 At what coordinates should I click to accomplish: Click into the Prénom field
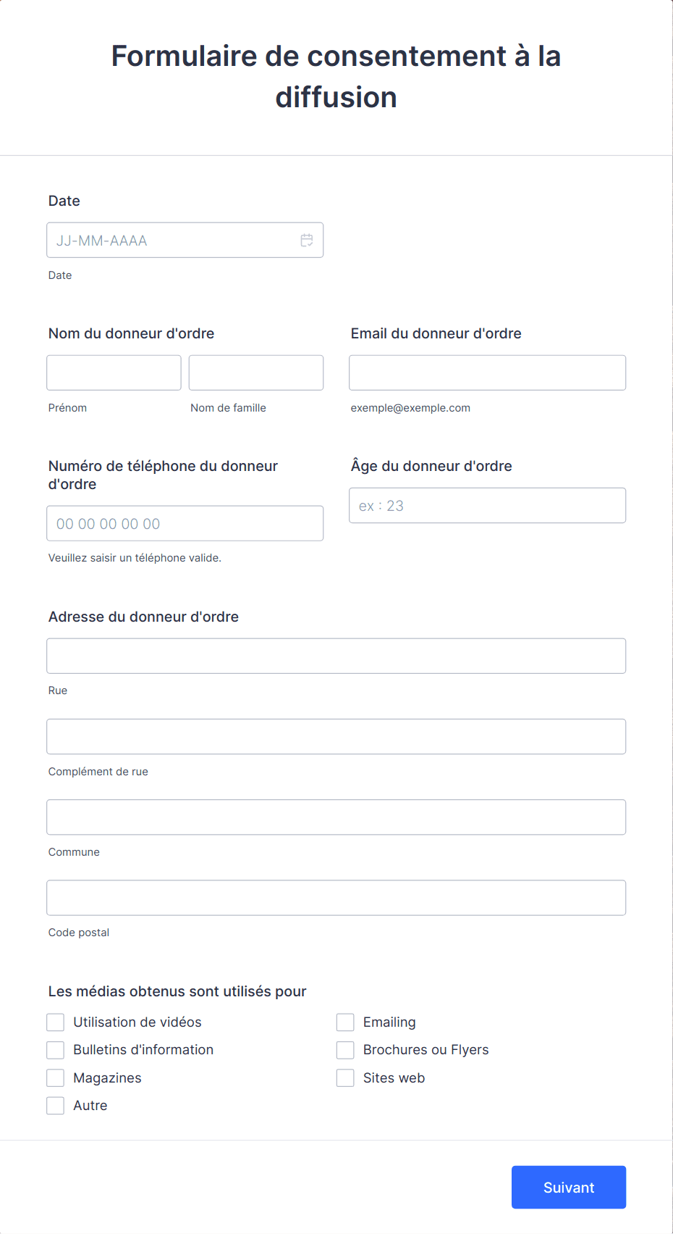coord(114,372)
